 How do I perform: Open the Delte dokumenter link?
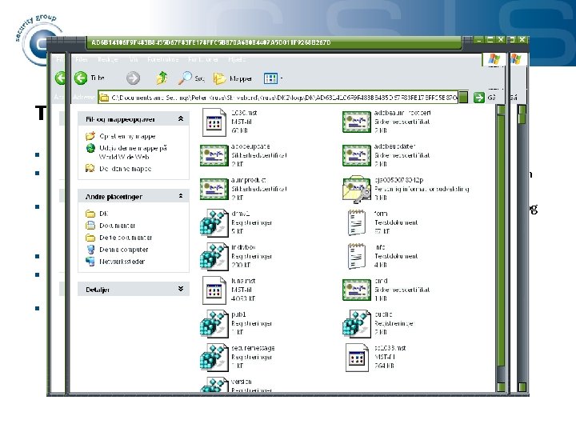[x=126, y=238]
